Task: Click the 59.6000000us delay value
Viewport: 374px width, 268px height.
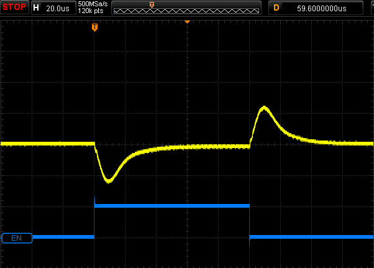Action: (322, 9)
